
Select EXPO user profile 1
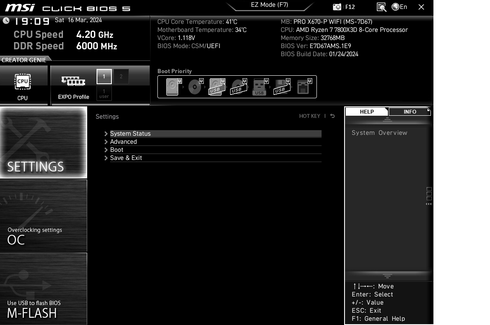[x=104, y=94]
